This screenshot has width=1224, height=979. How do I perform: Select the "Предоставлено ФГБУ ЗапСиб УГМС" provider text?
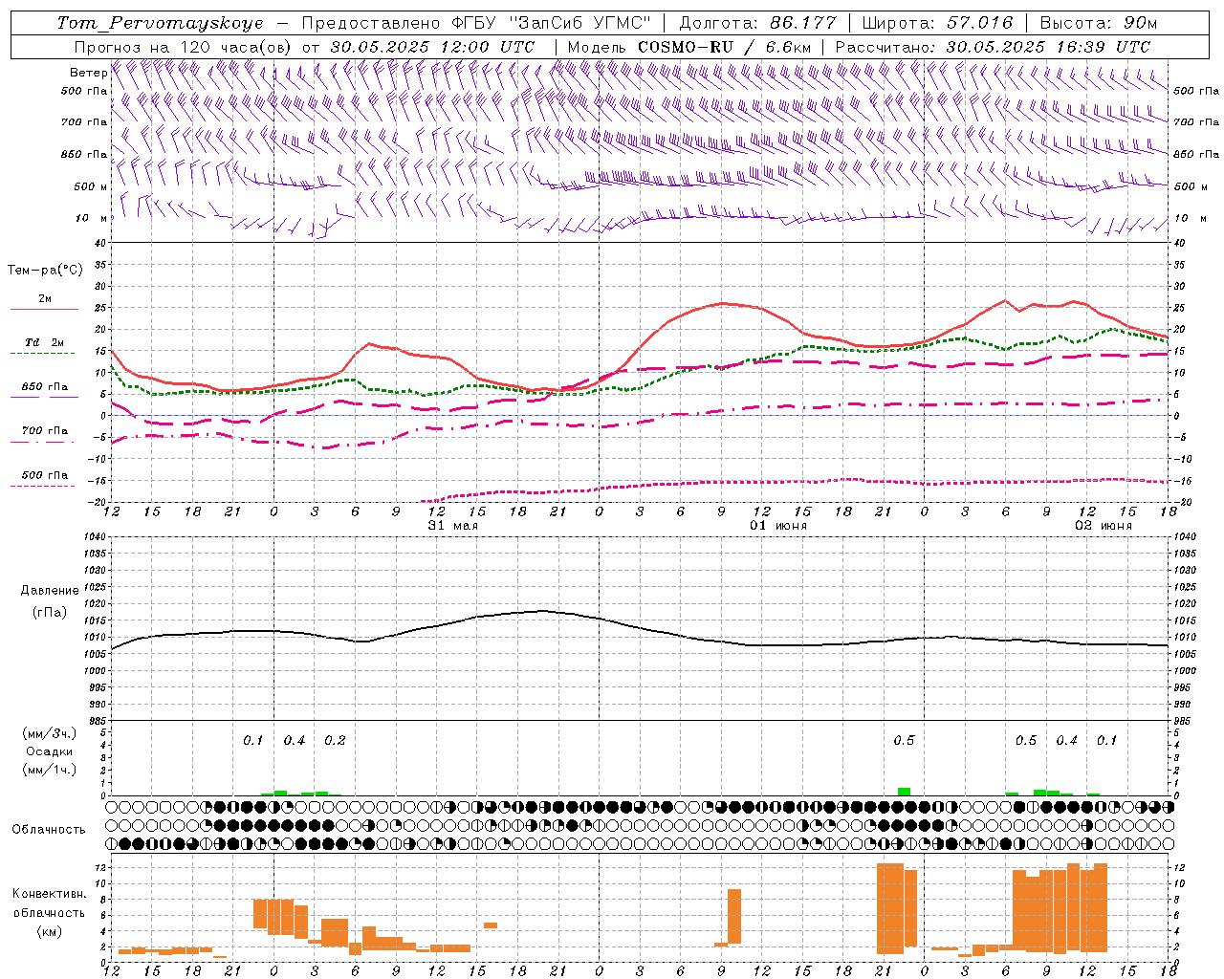click(x=475, y=23)
